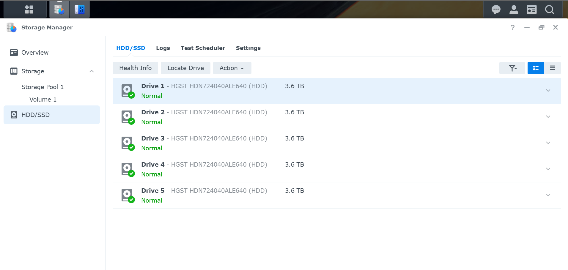Expand Drive 5 details chevron
This screenshot has height=270, width=568.
coord(548,195)
